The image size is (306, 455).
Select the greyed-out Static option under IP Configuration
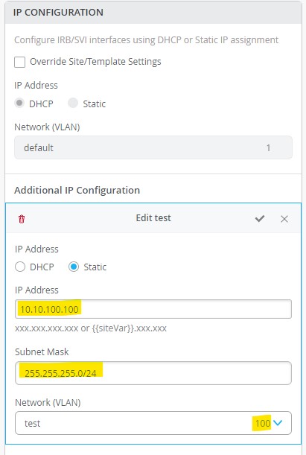[x=73, y=103]
